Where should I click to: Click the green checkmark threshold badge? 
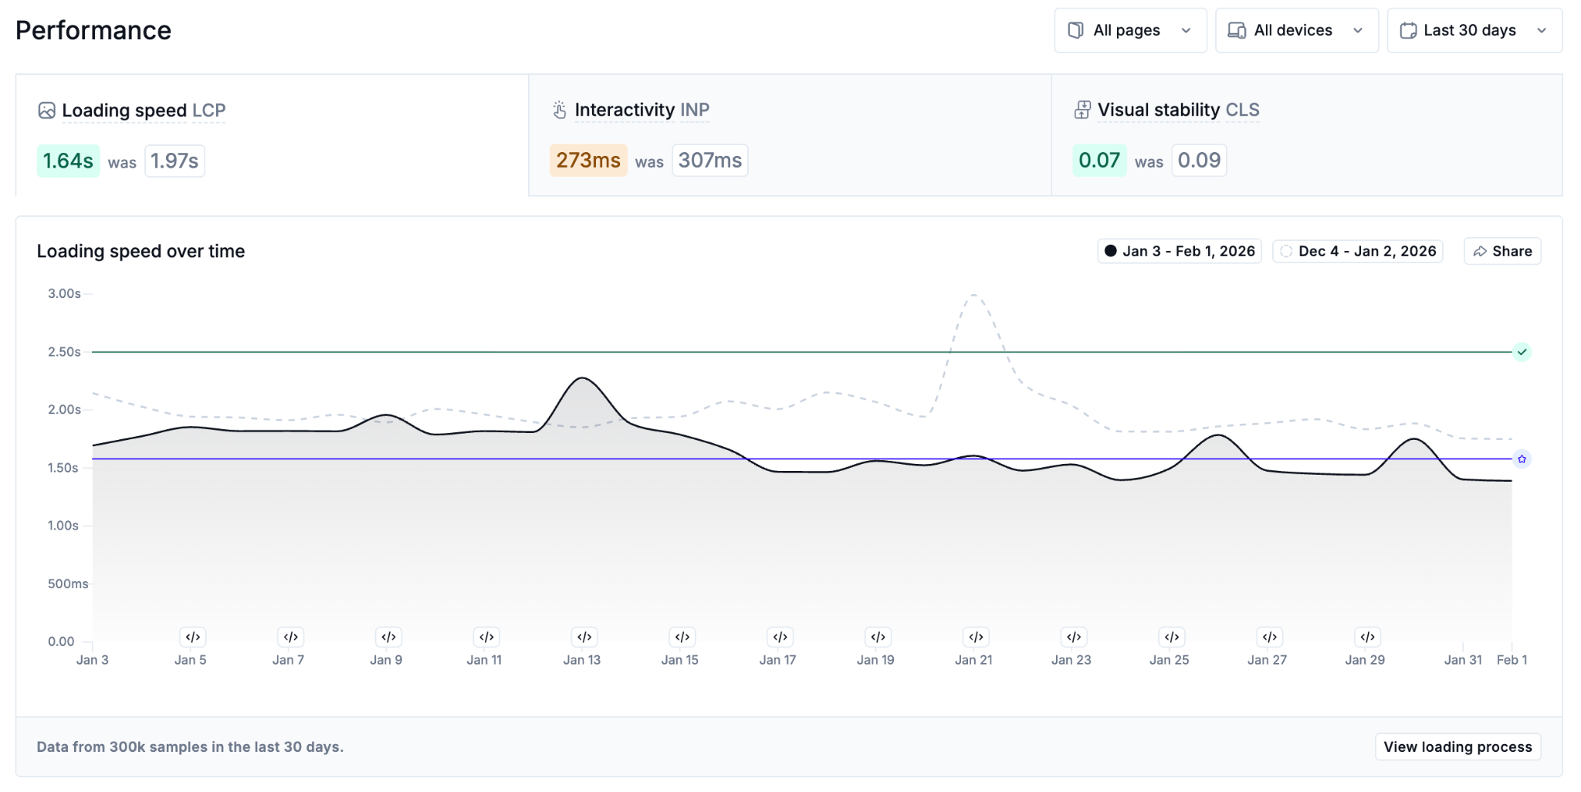click(1522, 352)
